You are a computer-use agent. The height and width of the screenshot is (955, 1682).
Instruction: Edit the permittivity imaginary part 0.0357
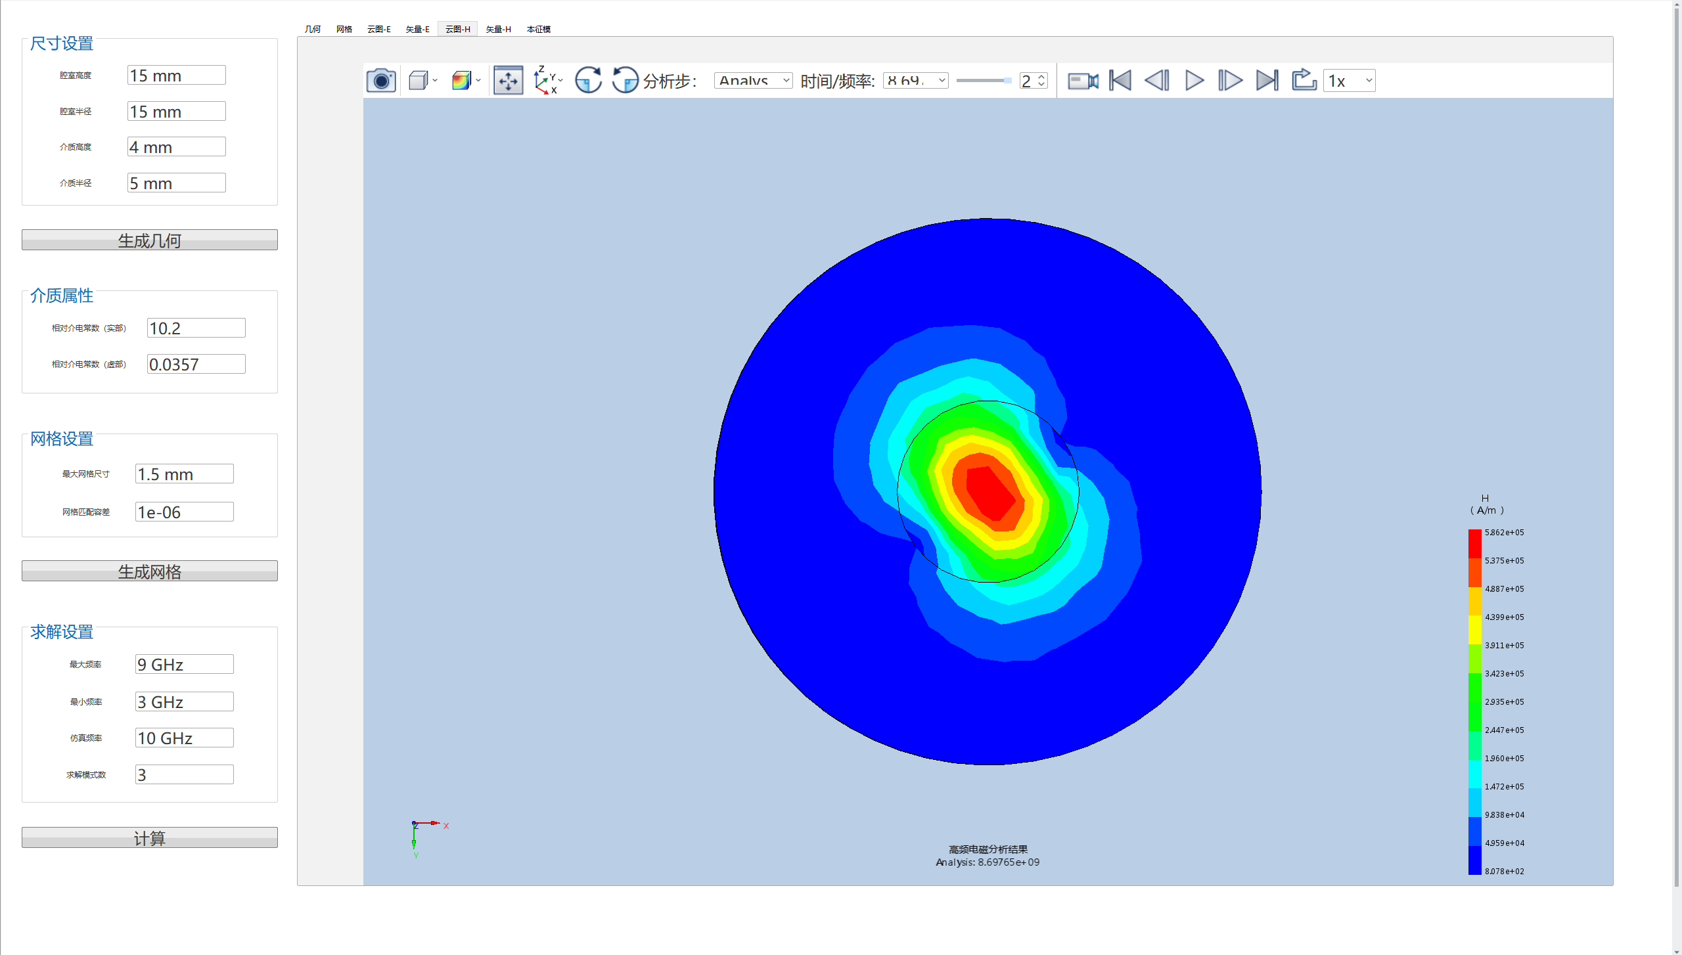click(196, 364)
